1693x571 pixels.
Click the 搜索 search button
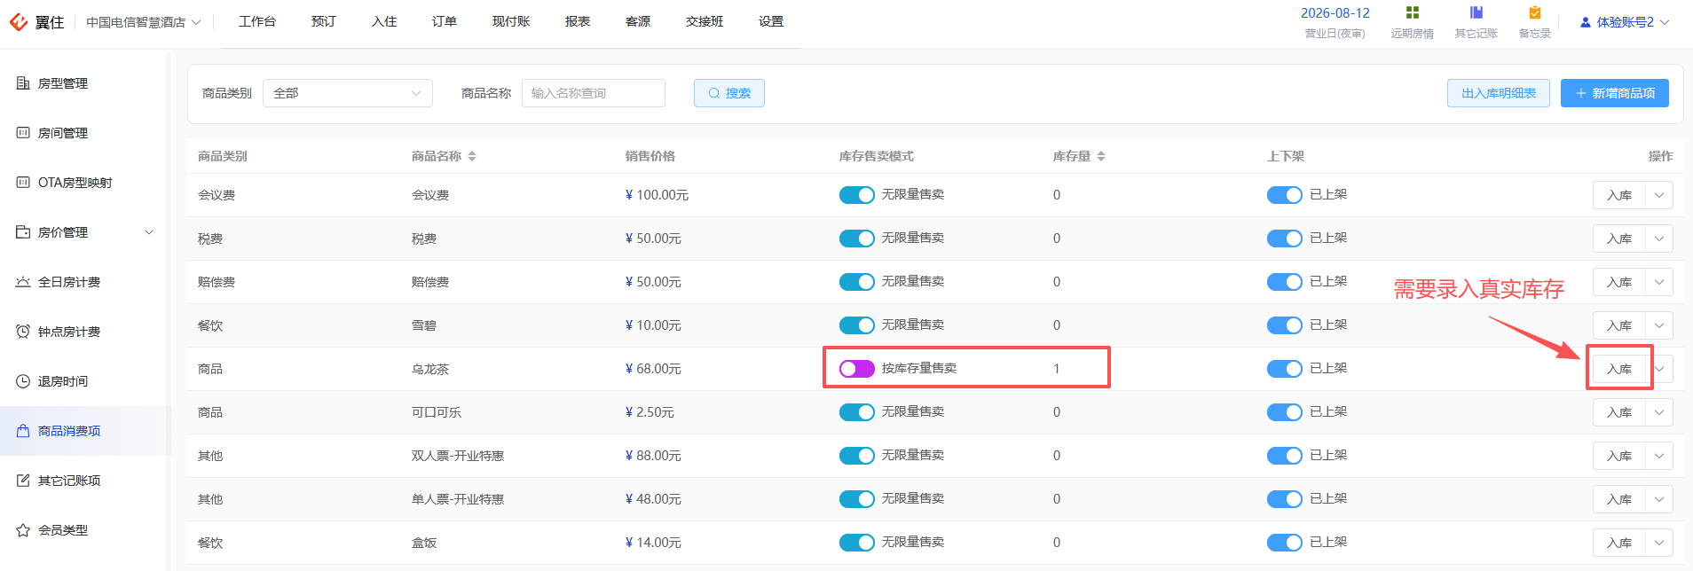tap(729, 93)
